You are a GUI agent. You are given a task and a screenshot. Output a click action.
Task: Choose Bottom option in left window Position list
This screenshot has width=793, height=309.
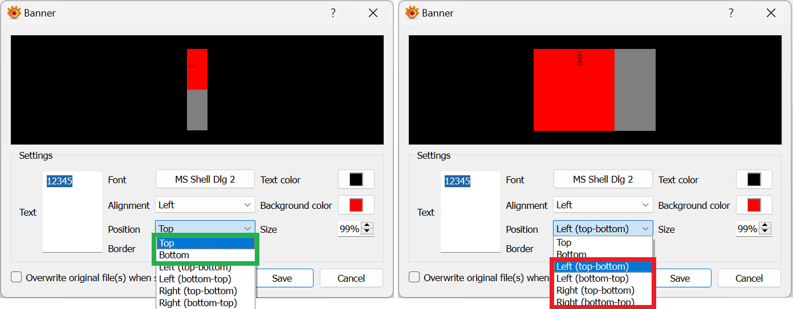tap(205, 255)
